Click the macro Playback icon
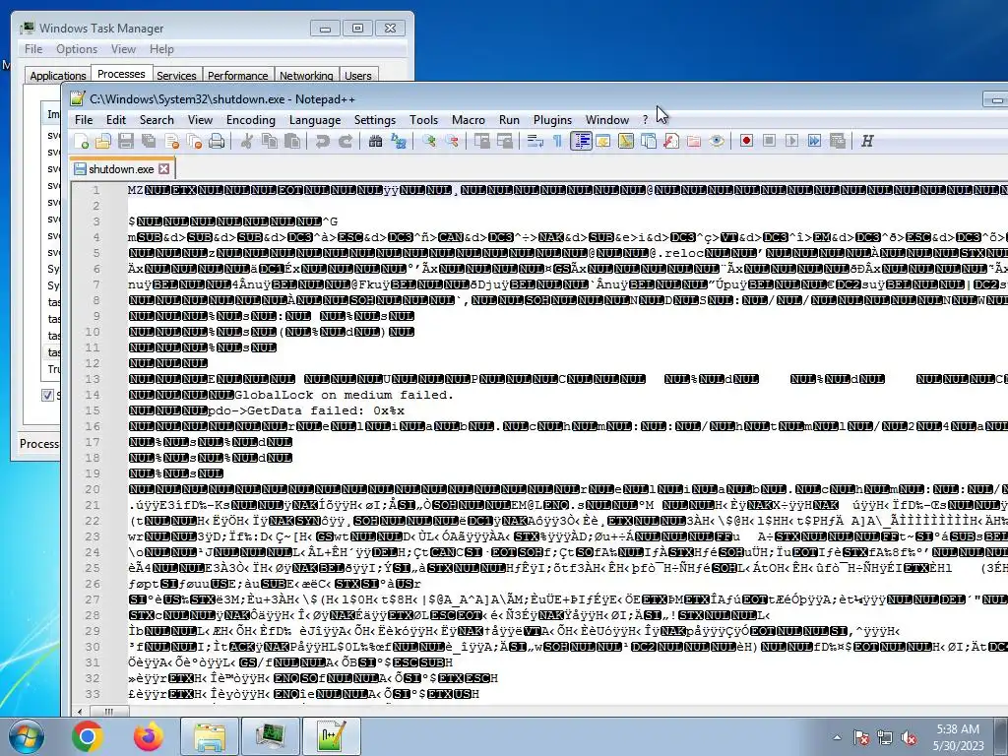Image resolution: width=1008 pixels, height=756 pixels. (x=792, y=142)
